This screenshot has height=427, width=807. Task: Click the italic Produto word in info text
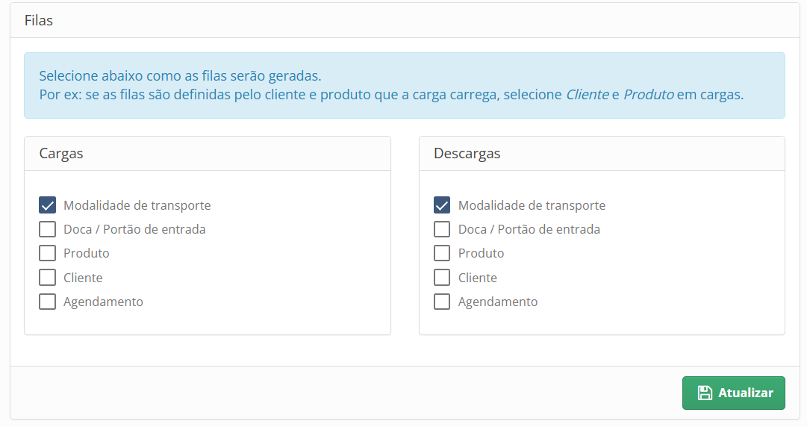point(649,95)
